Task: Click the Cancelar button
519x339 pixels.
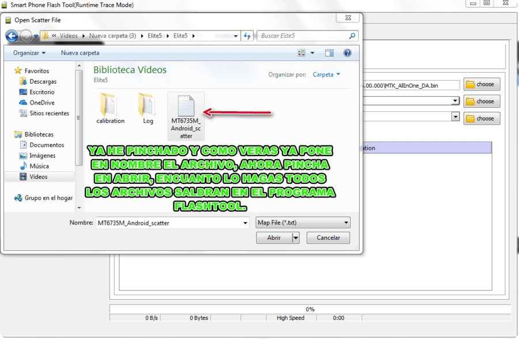Action: click(x=328, y=238)
